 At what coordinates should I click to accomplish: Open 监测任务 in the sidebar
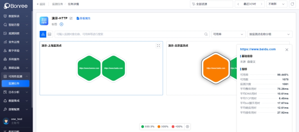[14, 84]
